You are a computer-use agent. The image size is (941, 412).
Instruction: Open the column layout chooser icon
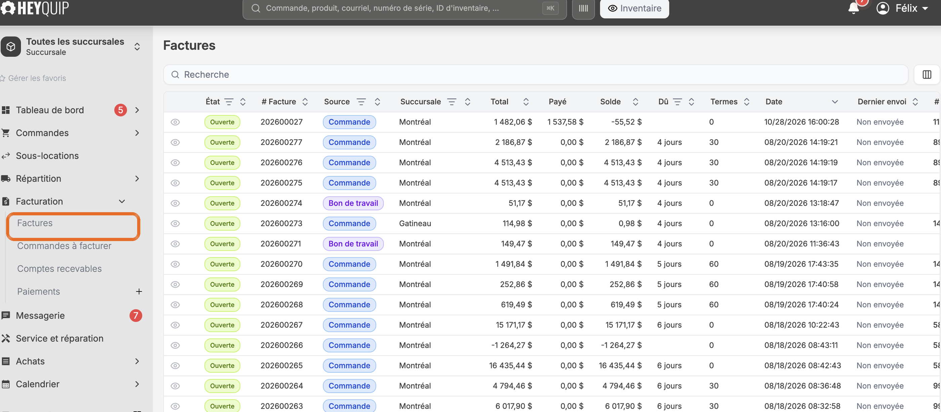tap(927, 75)
